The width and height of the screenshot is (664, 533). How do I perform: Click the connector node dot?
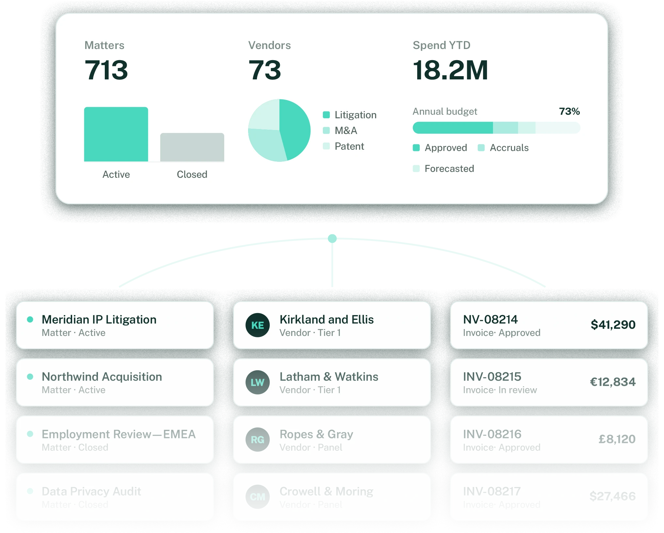coord(332,239)
